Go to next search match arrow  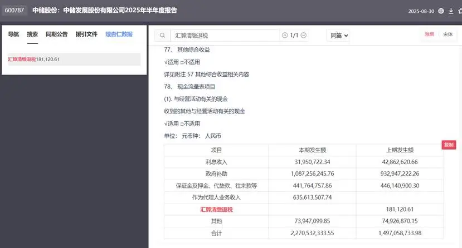304,35
